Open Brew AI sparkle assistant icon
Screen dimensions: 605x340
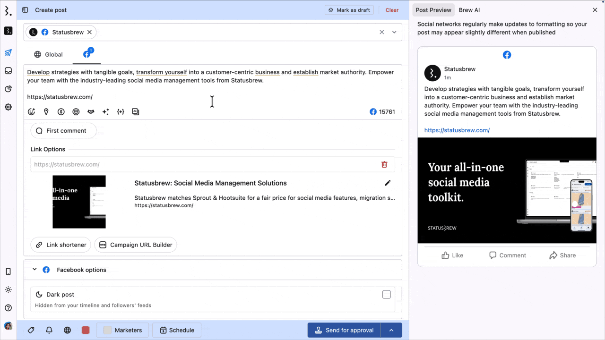click(106, 112)
